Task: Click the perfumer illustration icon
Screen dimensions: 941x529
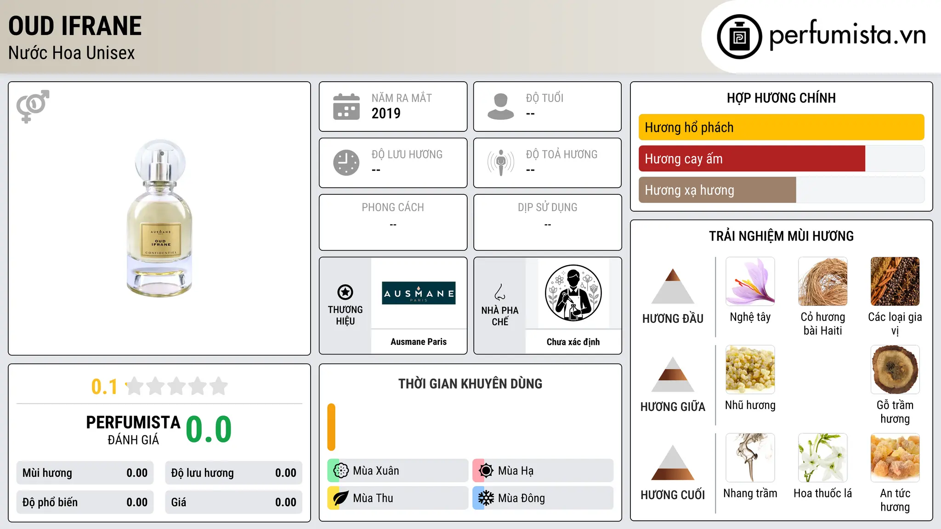Action: click(x=573, y=293)
